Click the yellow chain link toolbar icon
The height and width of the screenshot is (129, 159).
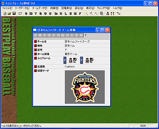tap(118, 13)
